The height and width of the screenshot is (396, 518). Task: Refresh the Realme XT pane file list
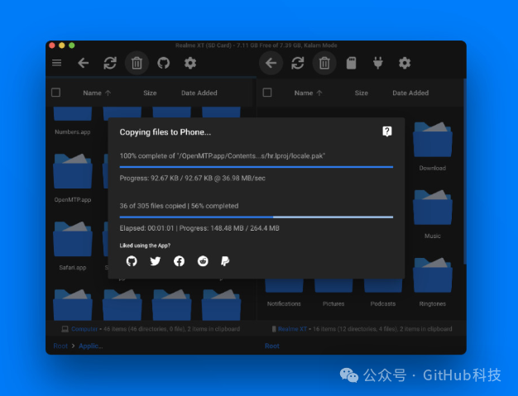(x=298, y=63)
